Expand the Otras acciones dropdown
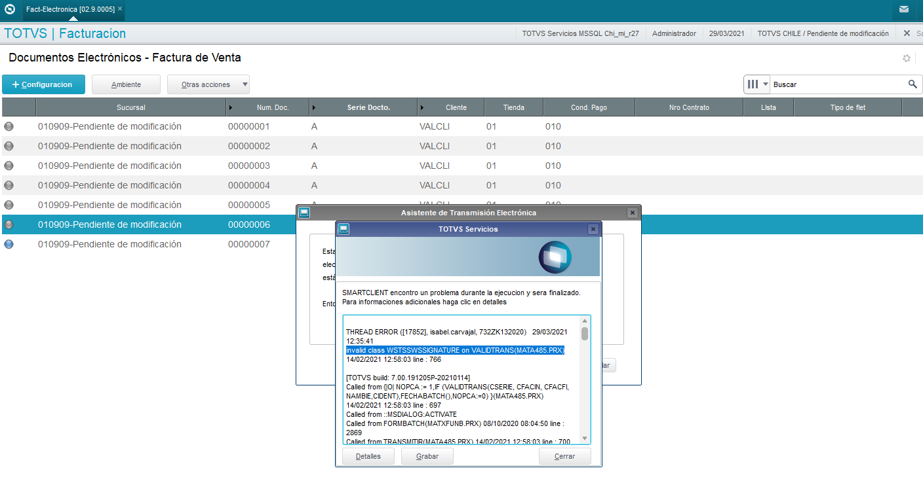 pyautogui.click(x=208, y=84)
